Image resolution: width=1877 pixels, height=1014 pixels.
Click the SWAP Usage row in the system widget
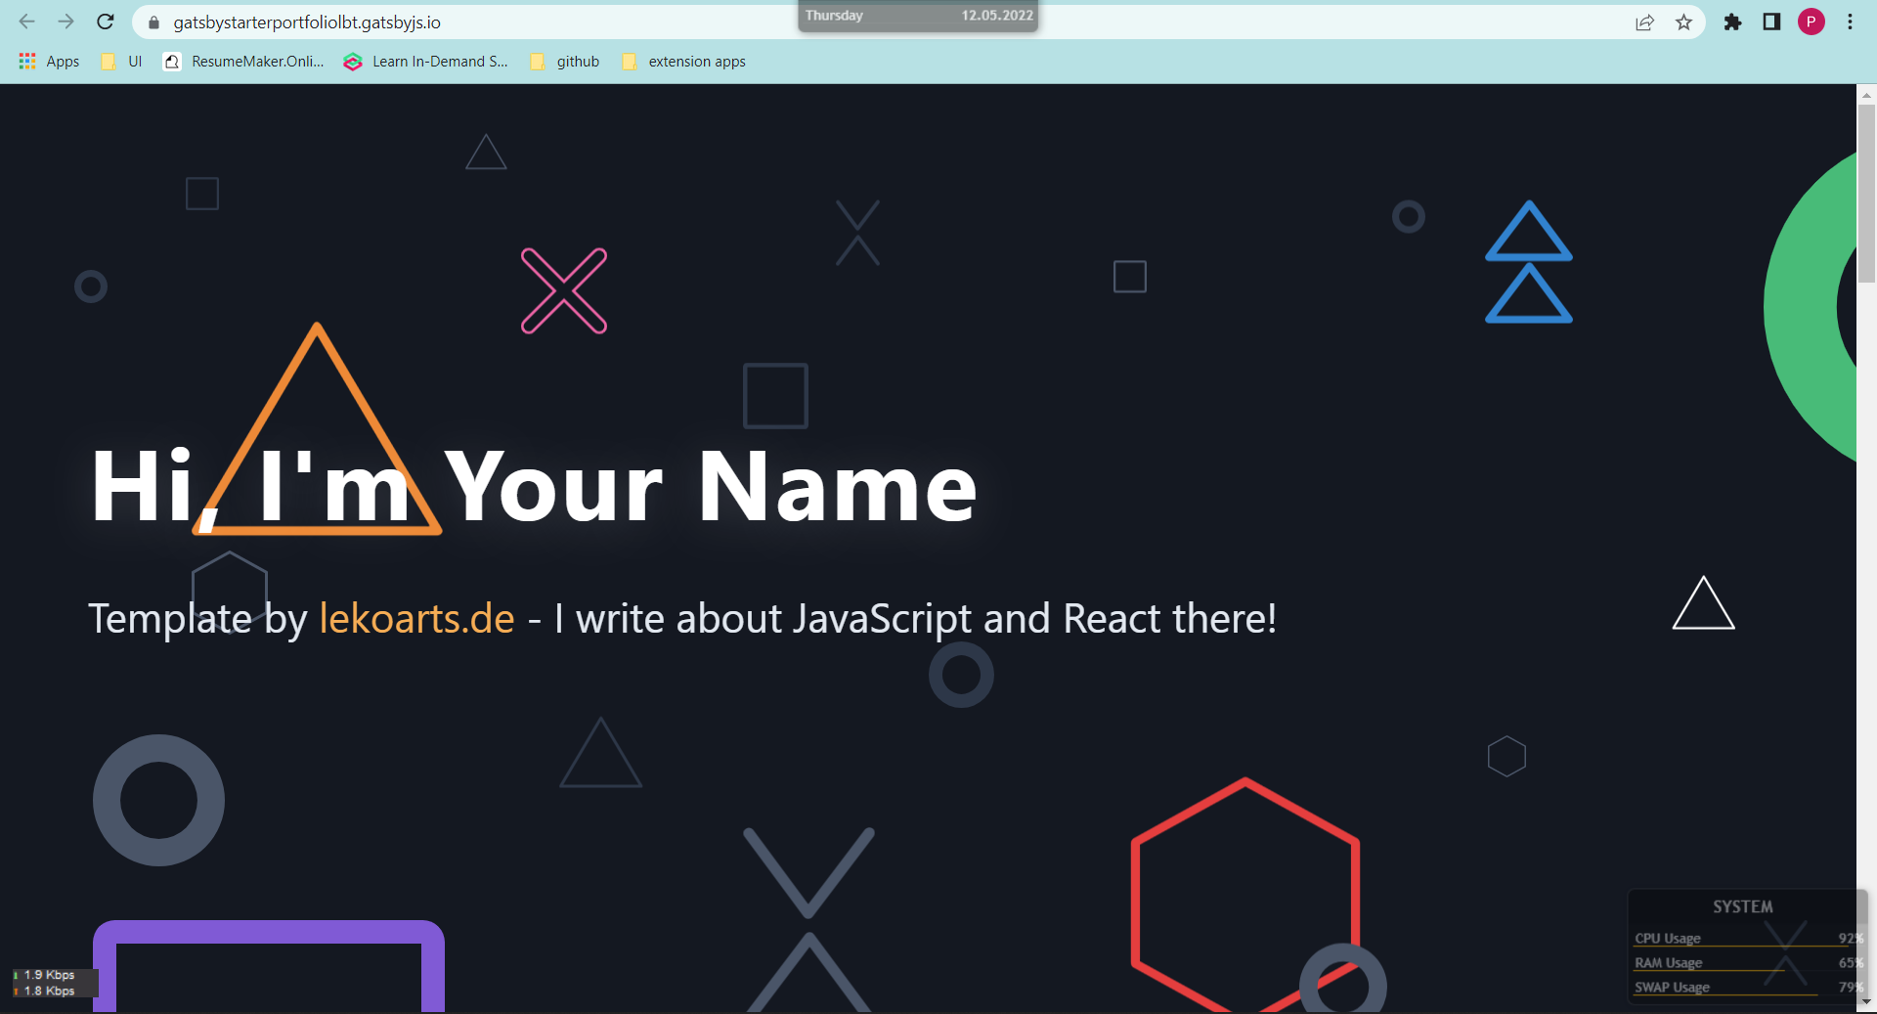[1748, 988]
